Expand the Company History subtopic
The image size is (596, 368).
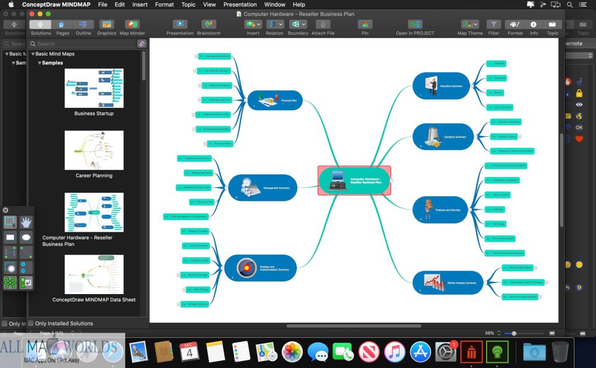tap(520, 136)
